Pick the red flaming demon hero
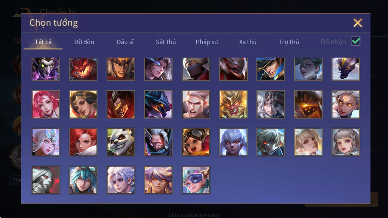This screenshot has width=388, height=218. tap(83, 69)
